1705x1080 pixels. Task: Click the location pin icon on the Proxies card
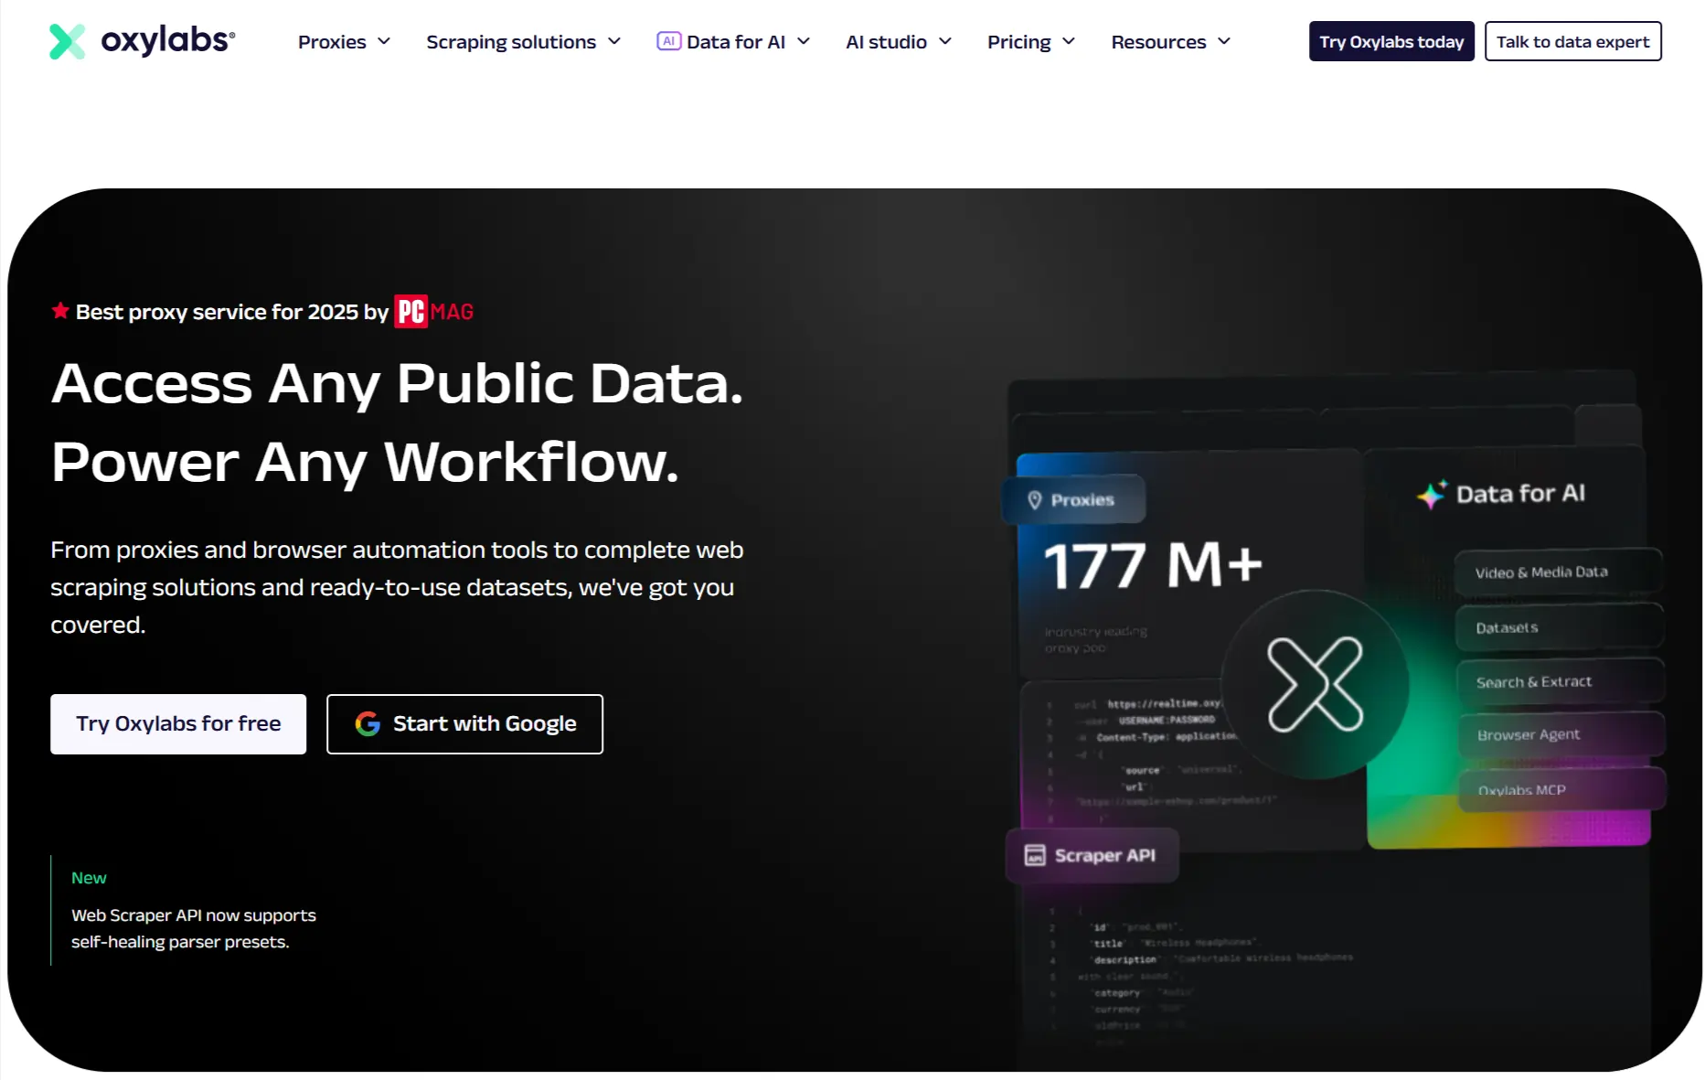coord(1034,499)
